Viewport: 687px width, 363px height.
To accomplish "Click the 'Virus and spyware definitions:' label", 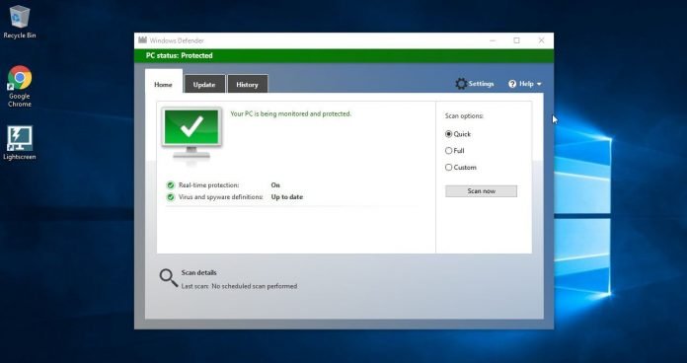I will (221, 197).
